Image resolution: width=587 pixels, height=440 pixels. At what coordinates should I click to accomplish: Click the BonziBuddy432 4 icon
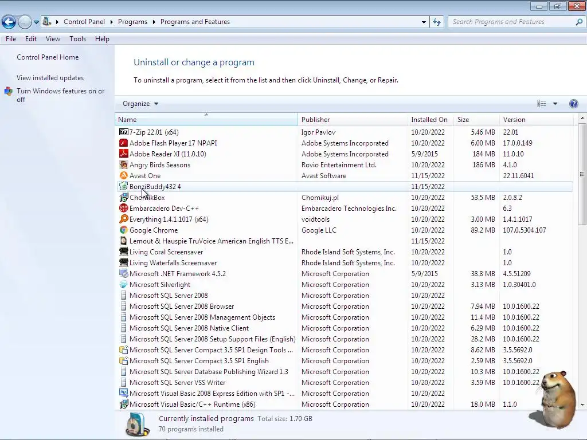(124, 186)
